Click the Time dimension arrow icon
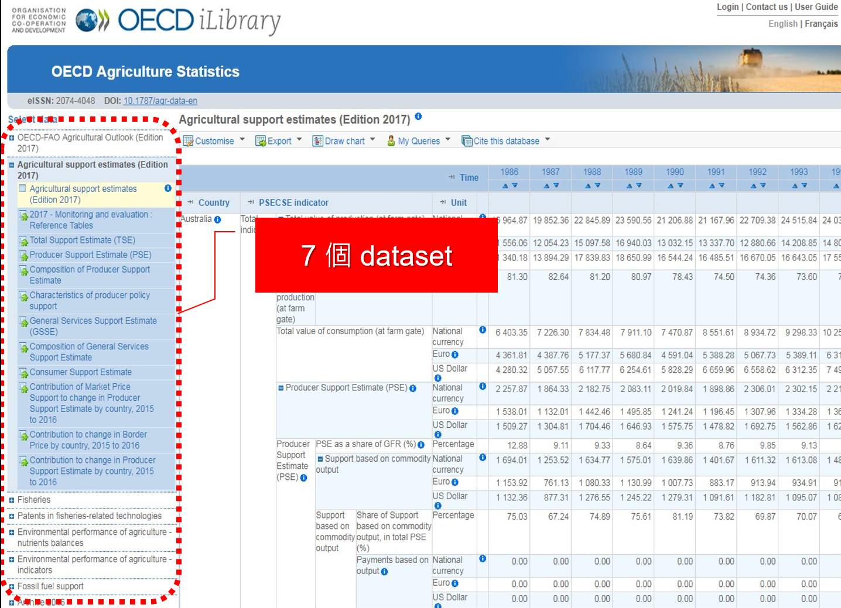The height and width of the screenshot is (608, 841). point(452,177)
